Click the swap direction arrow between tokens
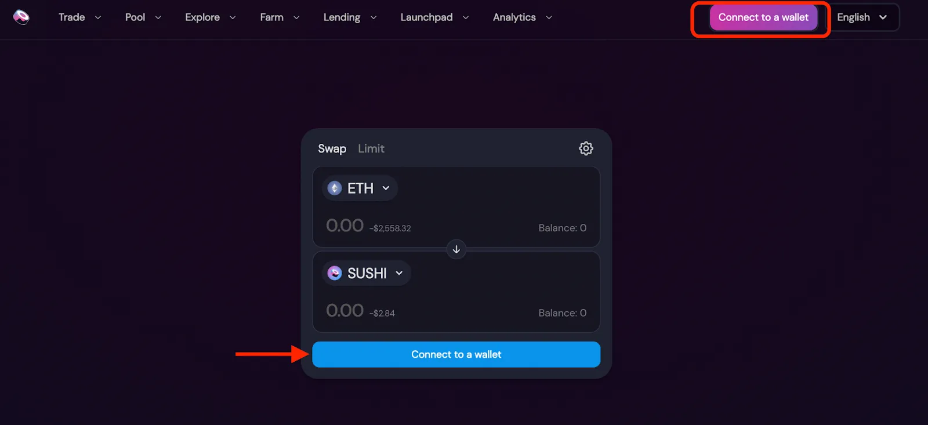This screenshot has width=928, height=425. click(456, 249)
